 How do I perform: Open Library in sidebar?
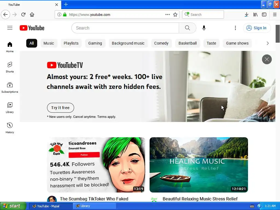tap(10, 108)
